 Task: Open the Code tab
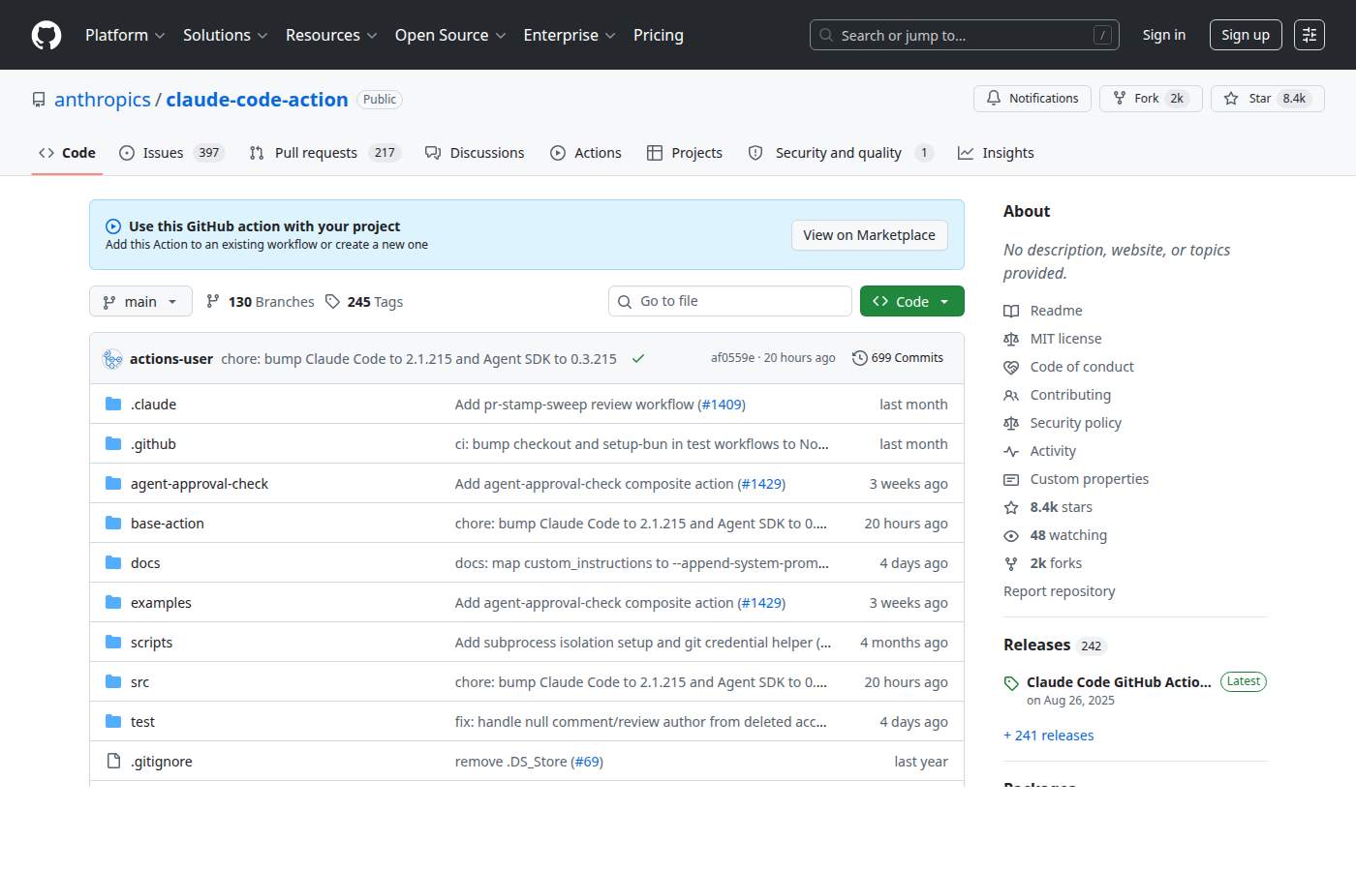pos(67,153)
